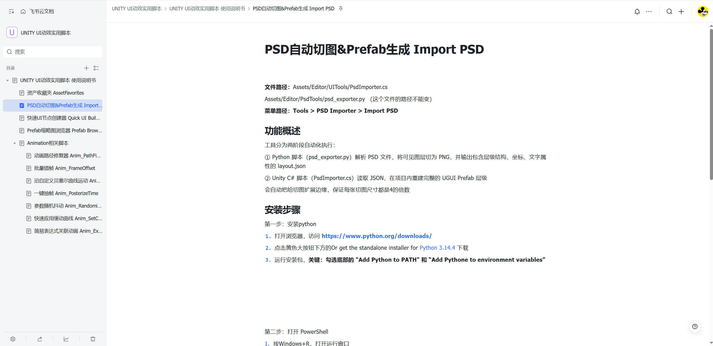The image size is (713, 346).
Task: Add a new page with the plus in 目录
Action: click(86, 68)
